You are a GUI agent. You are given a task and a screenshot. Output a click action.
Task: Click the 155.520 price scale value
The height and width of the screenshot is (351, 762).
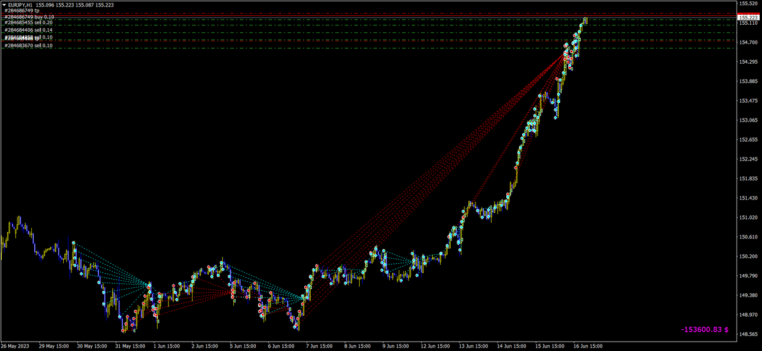[x=748, y=4]
